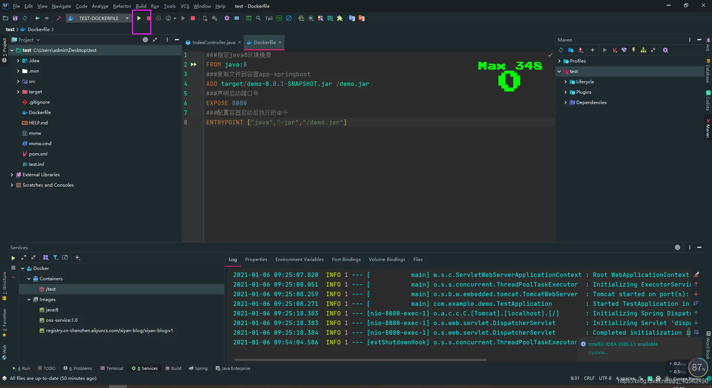Expand Maven Dependencies node
Screen dimensions: 712x388
click(566, 103)
